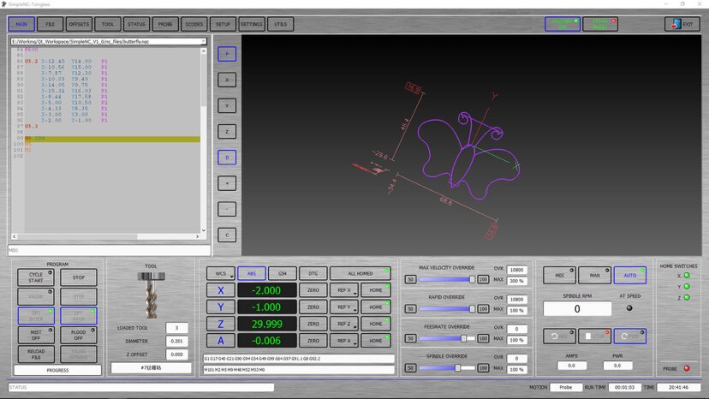The width and height of the screenshot is (709, 399).
Task: Click the end mill tool image
Action: coord(152,295)
